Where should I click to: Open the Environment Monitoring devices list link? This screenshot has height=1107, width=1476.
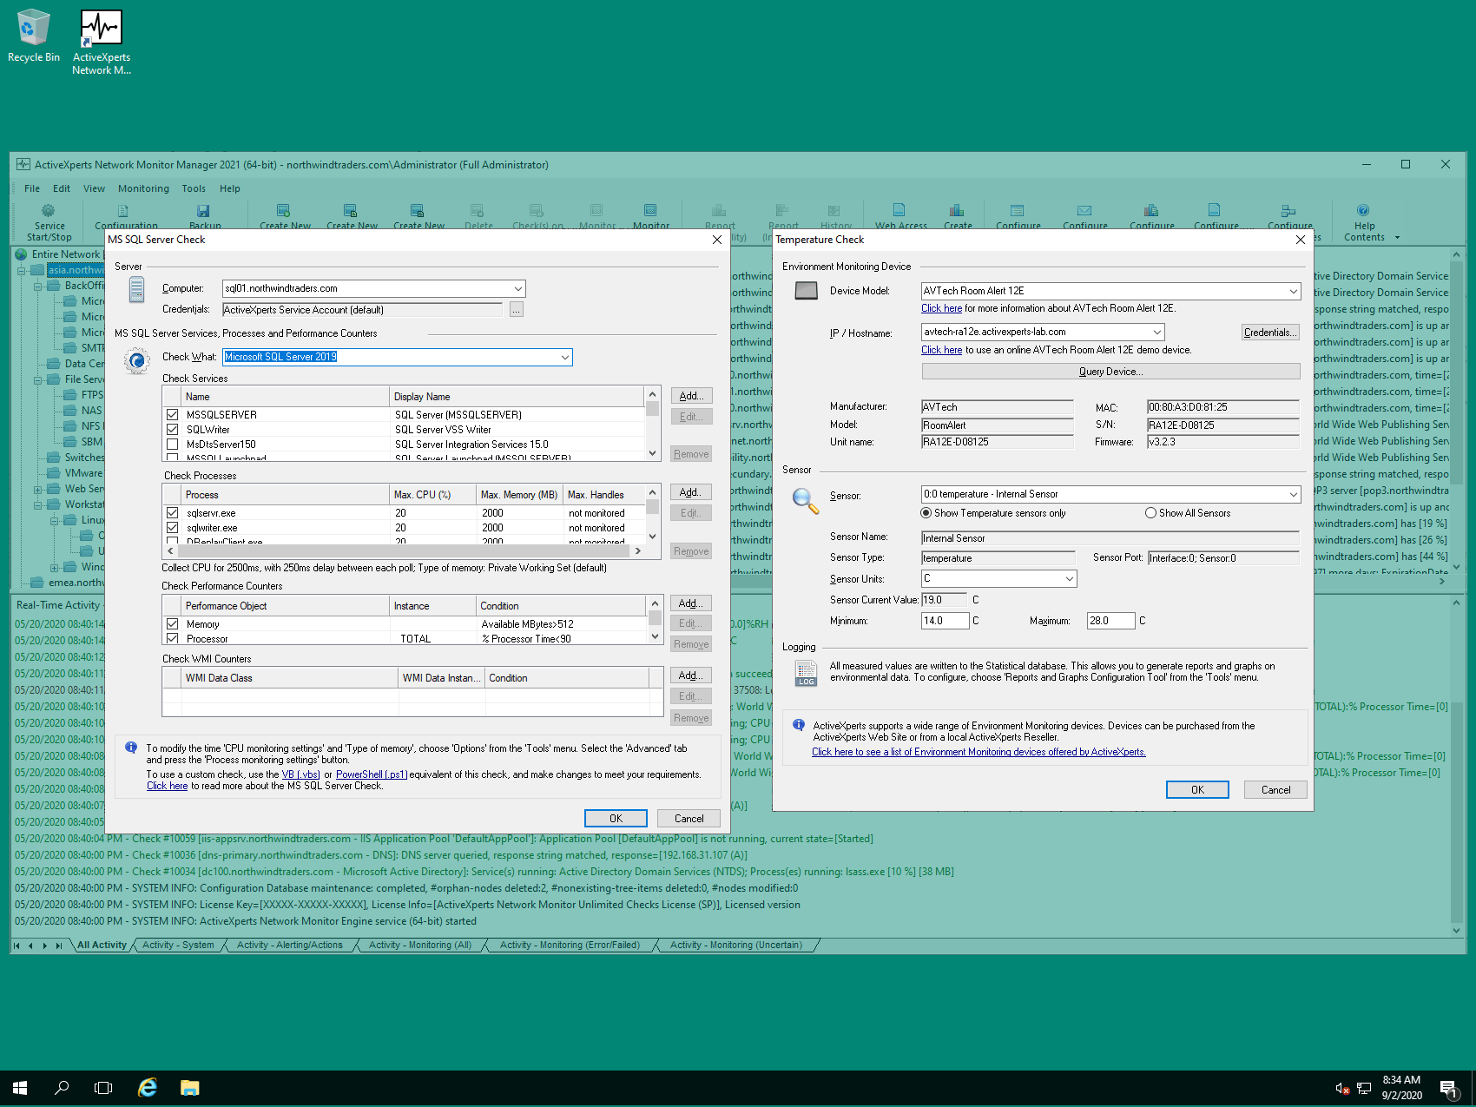pos(979,753)
